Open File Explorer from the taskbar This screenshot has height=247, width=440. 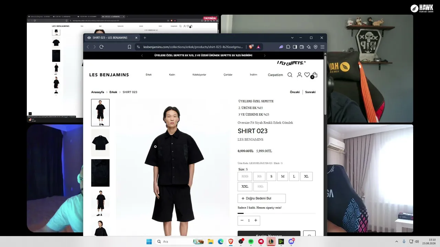(210, 242)
